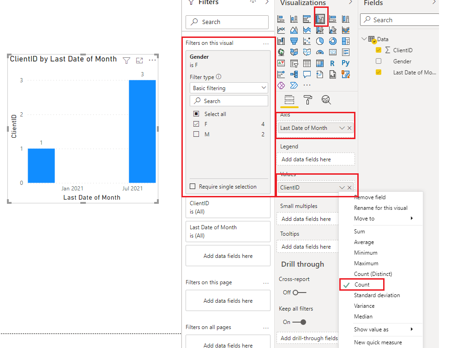Remove ClientID from Values with X
The width and height of the screenshot is (463, 348).
click(349, 188)
